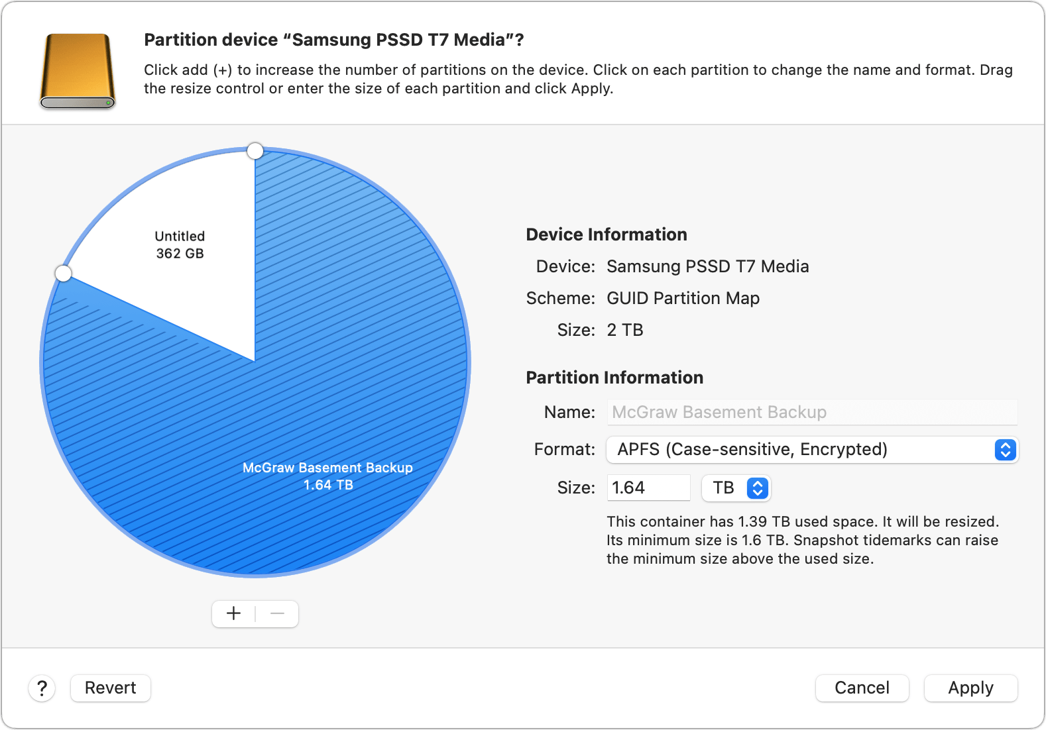
Task: Click the Revert button
Action: (x=110, y=688)
